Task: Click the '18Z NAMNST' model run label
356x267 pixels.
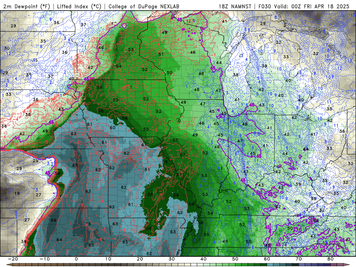Action: [235, 6]
